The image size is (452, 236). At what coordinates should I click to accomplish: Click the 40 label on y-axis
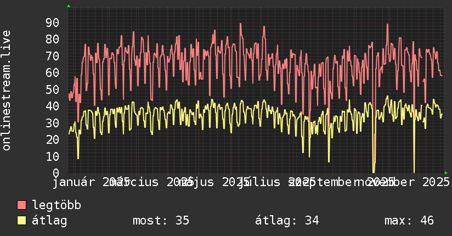pos(53,106)
